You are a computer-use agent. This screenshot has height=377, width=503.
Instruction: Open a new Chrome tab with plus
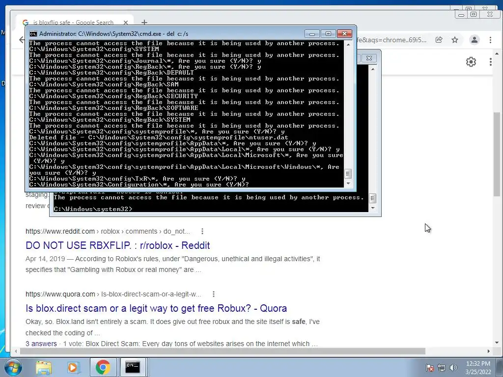[144, 22]
